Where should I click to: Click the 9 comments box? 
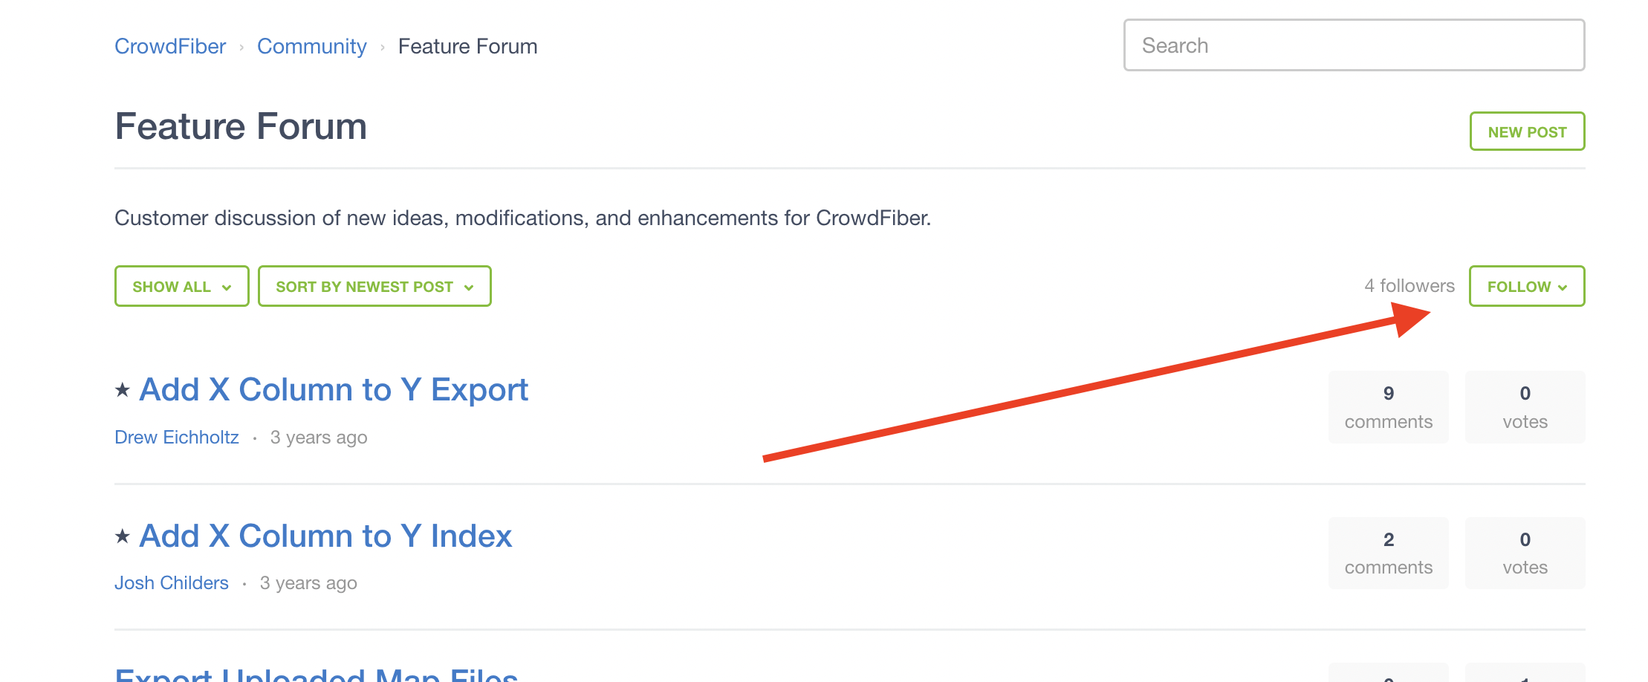(x=1388, y=407)
